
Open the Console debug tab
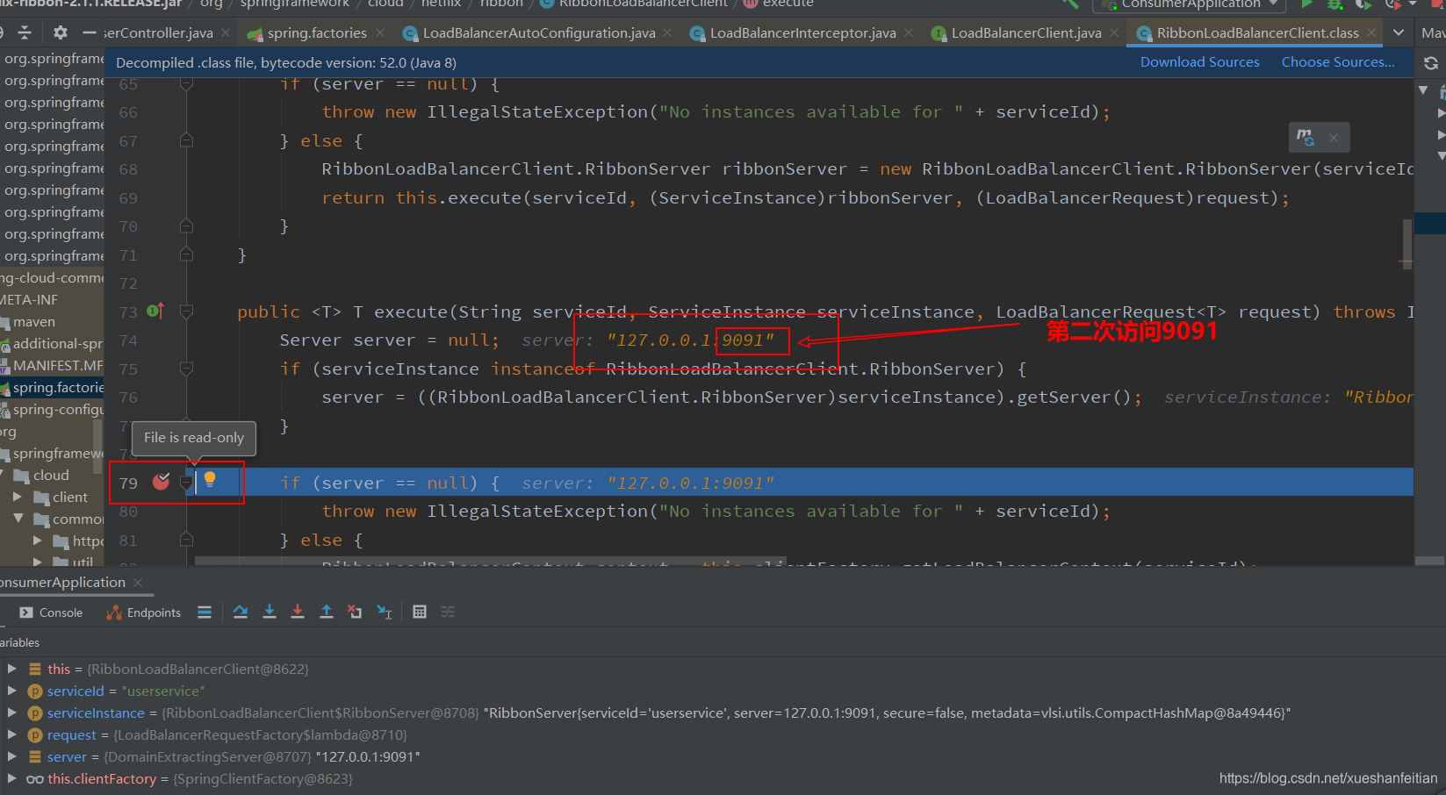click(x=51, y=612)
